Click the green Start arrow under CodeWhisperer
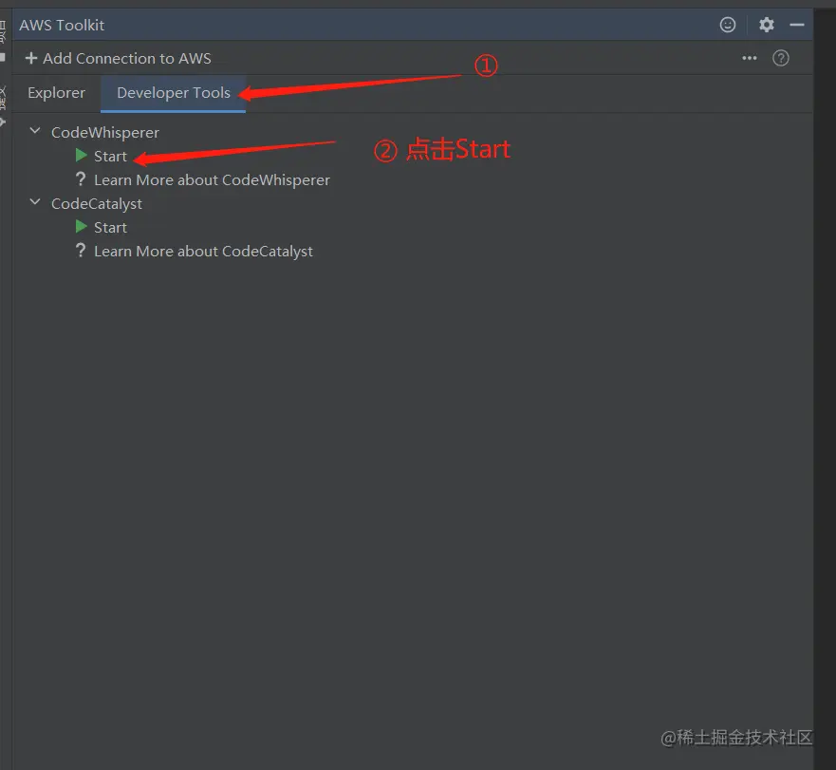Viewport: 836px width, 770px height. [x=81, y=156]
